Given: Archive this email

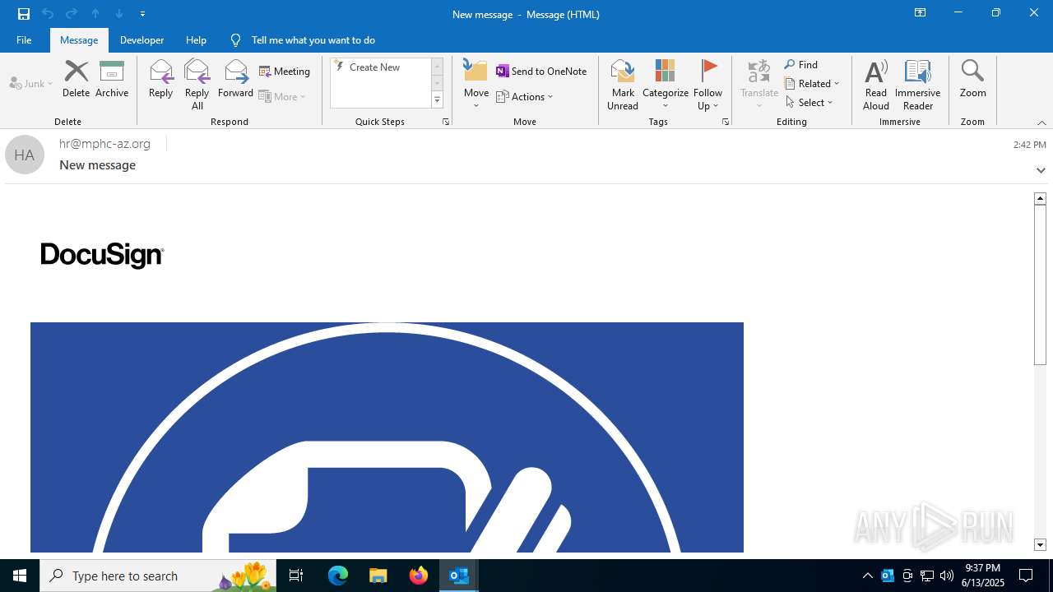Looking at the screenshot, I should click(x=112, y=79).
